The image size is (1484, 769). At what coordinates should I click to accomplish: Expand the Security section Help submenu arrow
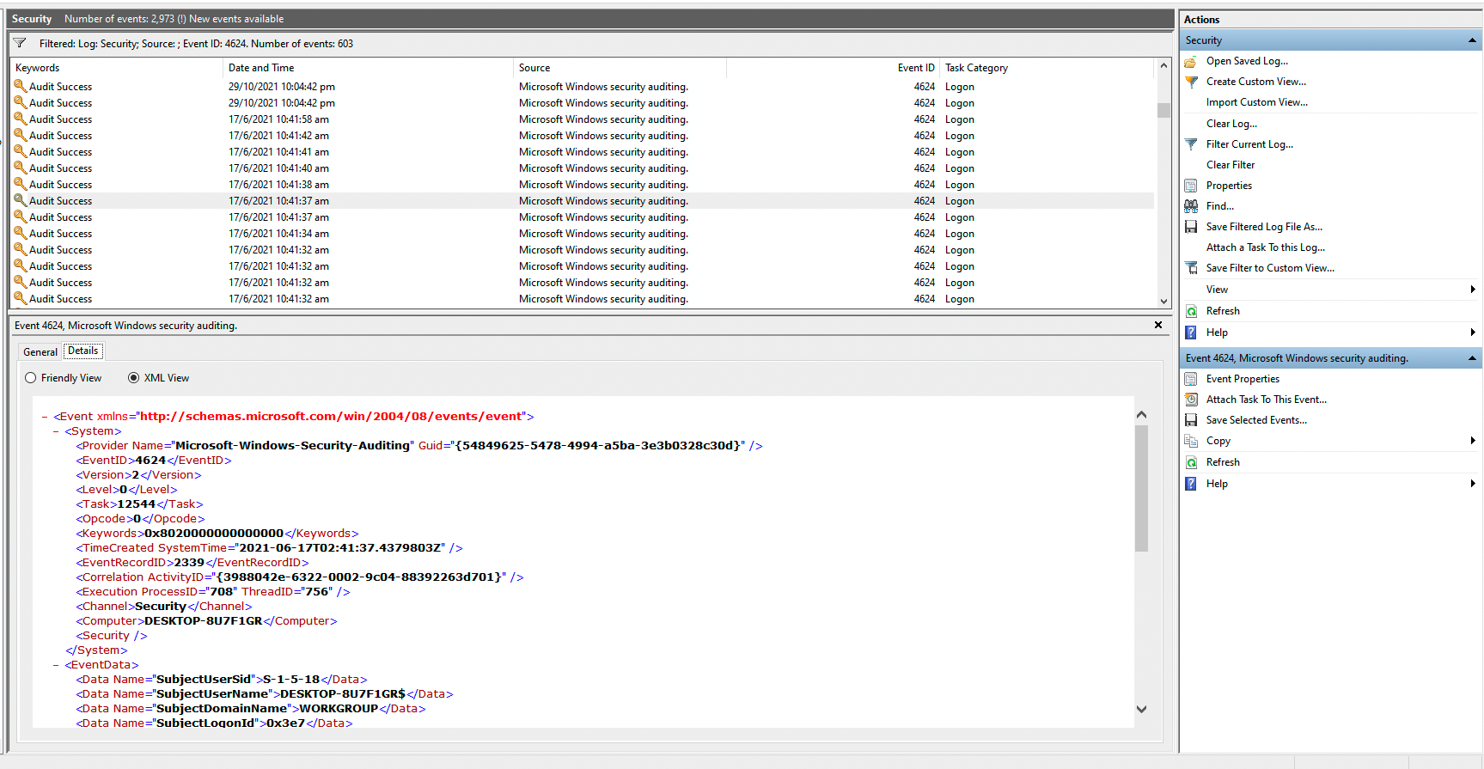[1473, 333]
